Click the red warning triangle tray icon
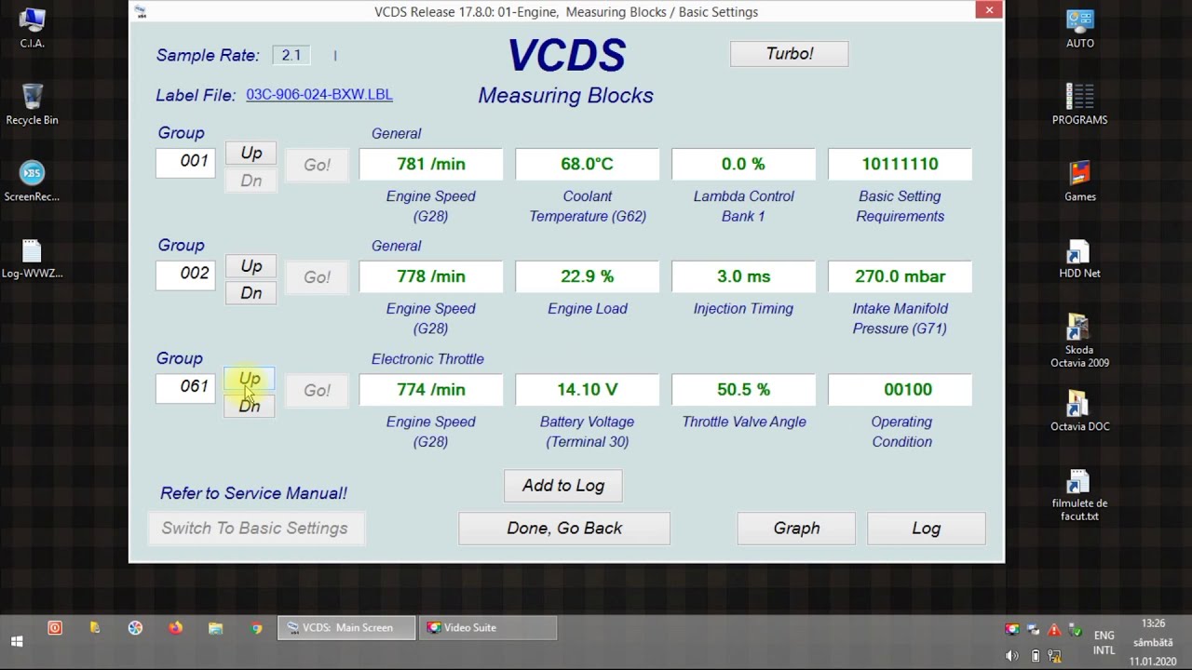The height and width of the screenshot is (670, 1192). coord(1054,630)
